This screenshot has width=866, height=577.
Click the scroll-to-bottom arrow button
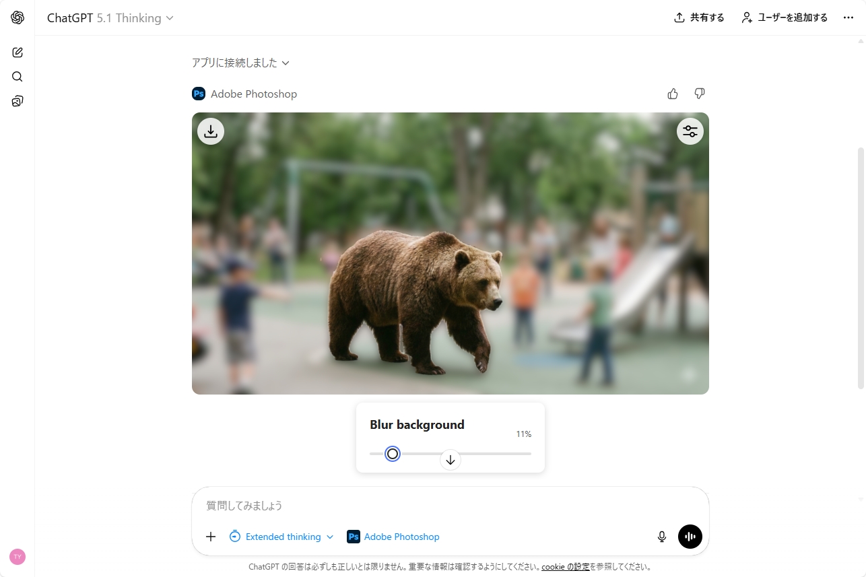click(x=451, y=460)
